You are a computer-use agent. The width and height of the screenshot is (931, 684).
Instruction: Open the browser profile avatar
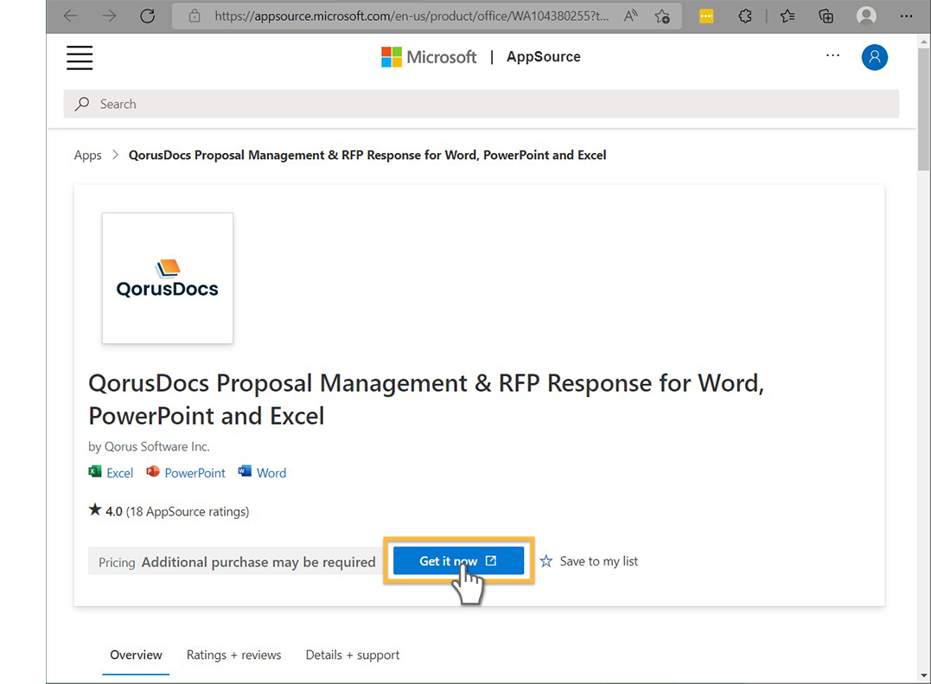click(866, 16)
